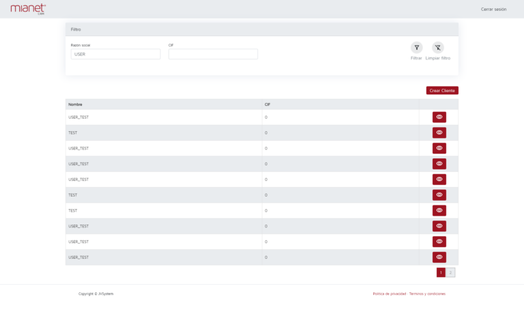
Task: Open details with the third row's eye icon
Action: click(439, 148)
